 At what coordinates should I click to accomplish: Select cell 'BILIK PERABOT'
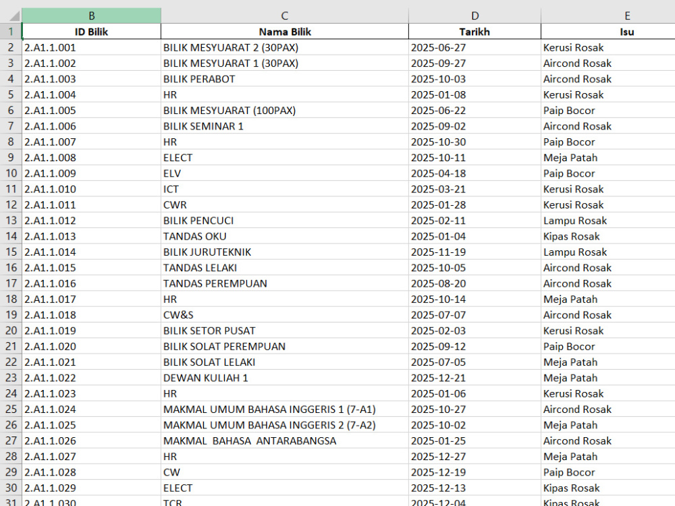285,79
